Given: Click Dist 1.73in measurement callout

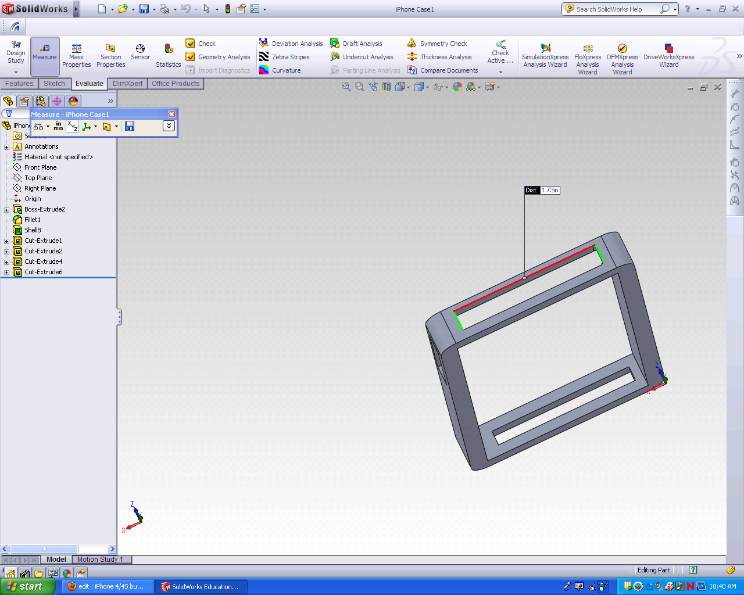Looking at the screenshot, I should coord(542,190).
